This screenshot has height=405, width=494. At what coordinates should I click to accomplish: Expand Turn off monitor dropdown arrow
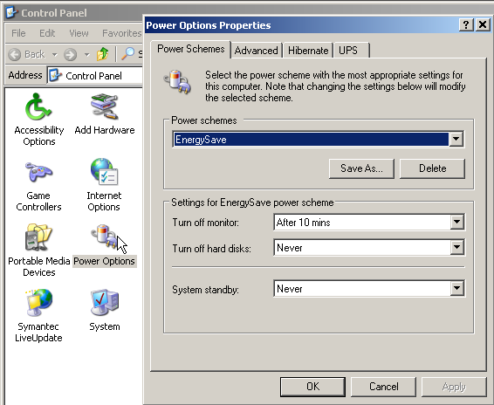click(x=456, y=222)
